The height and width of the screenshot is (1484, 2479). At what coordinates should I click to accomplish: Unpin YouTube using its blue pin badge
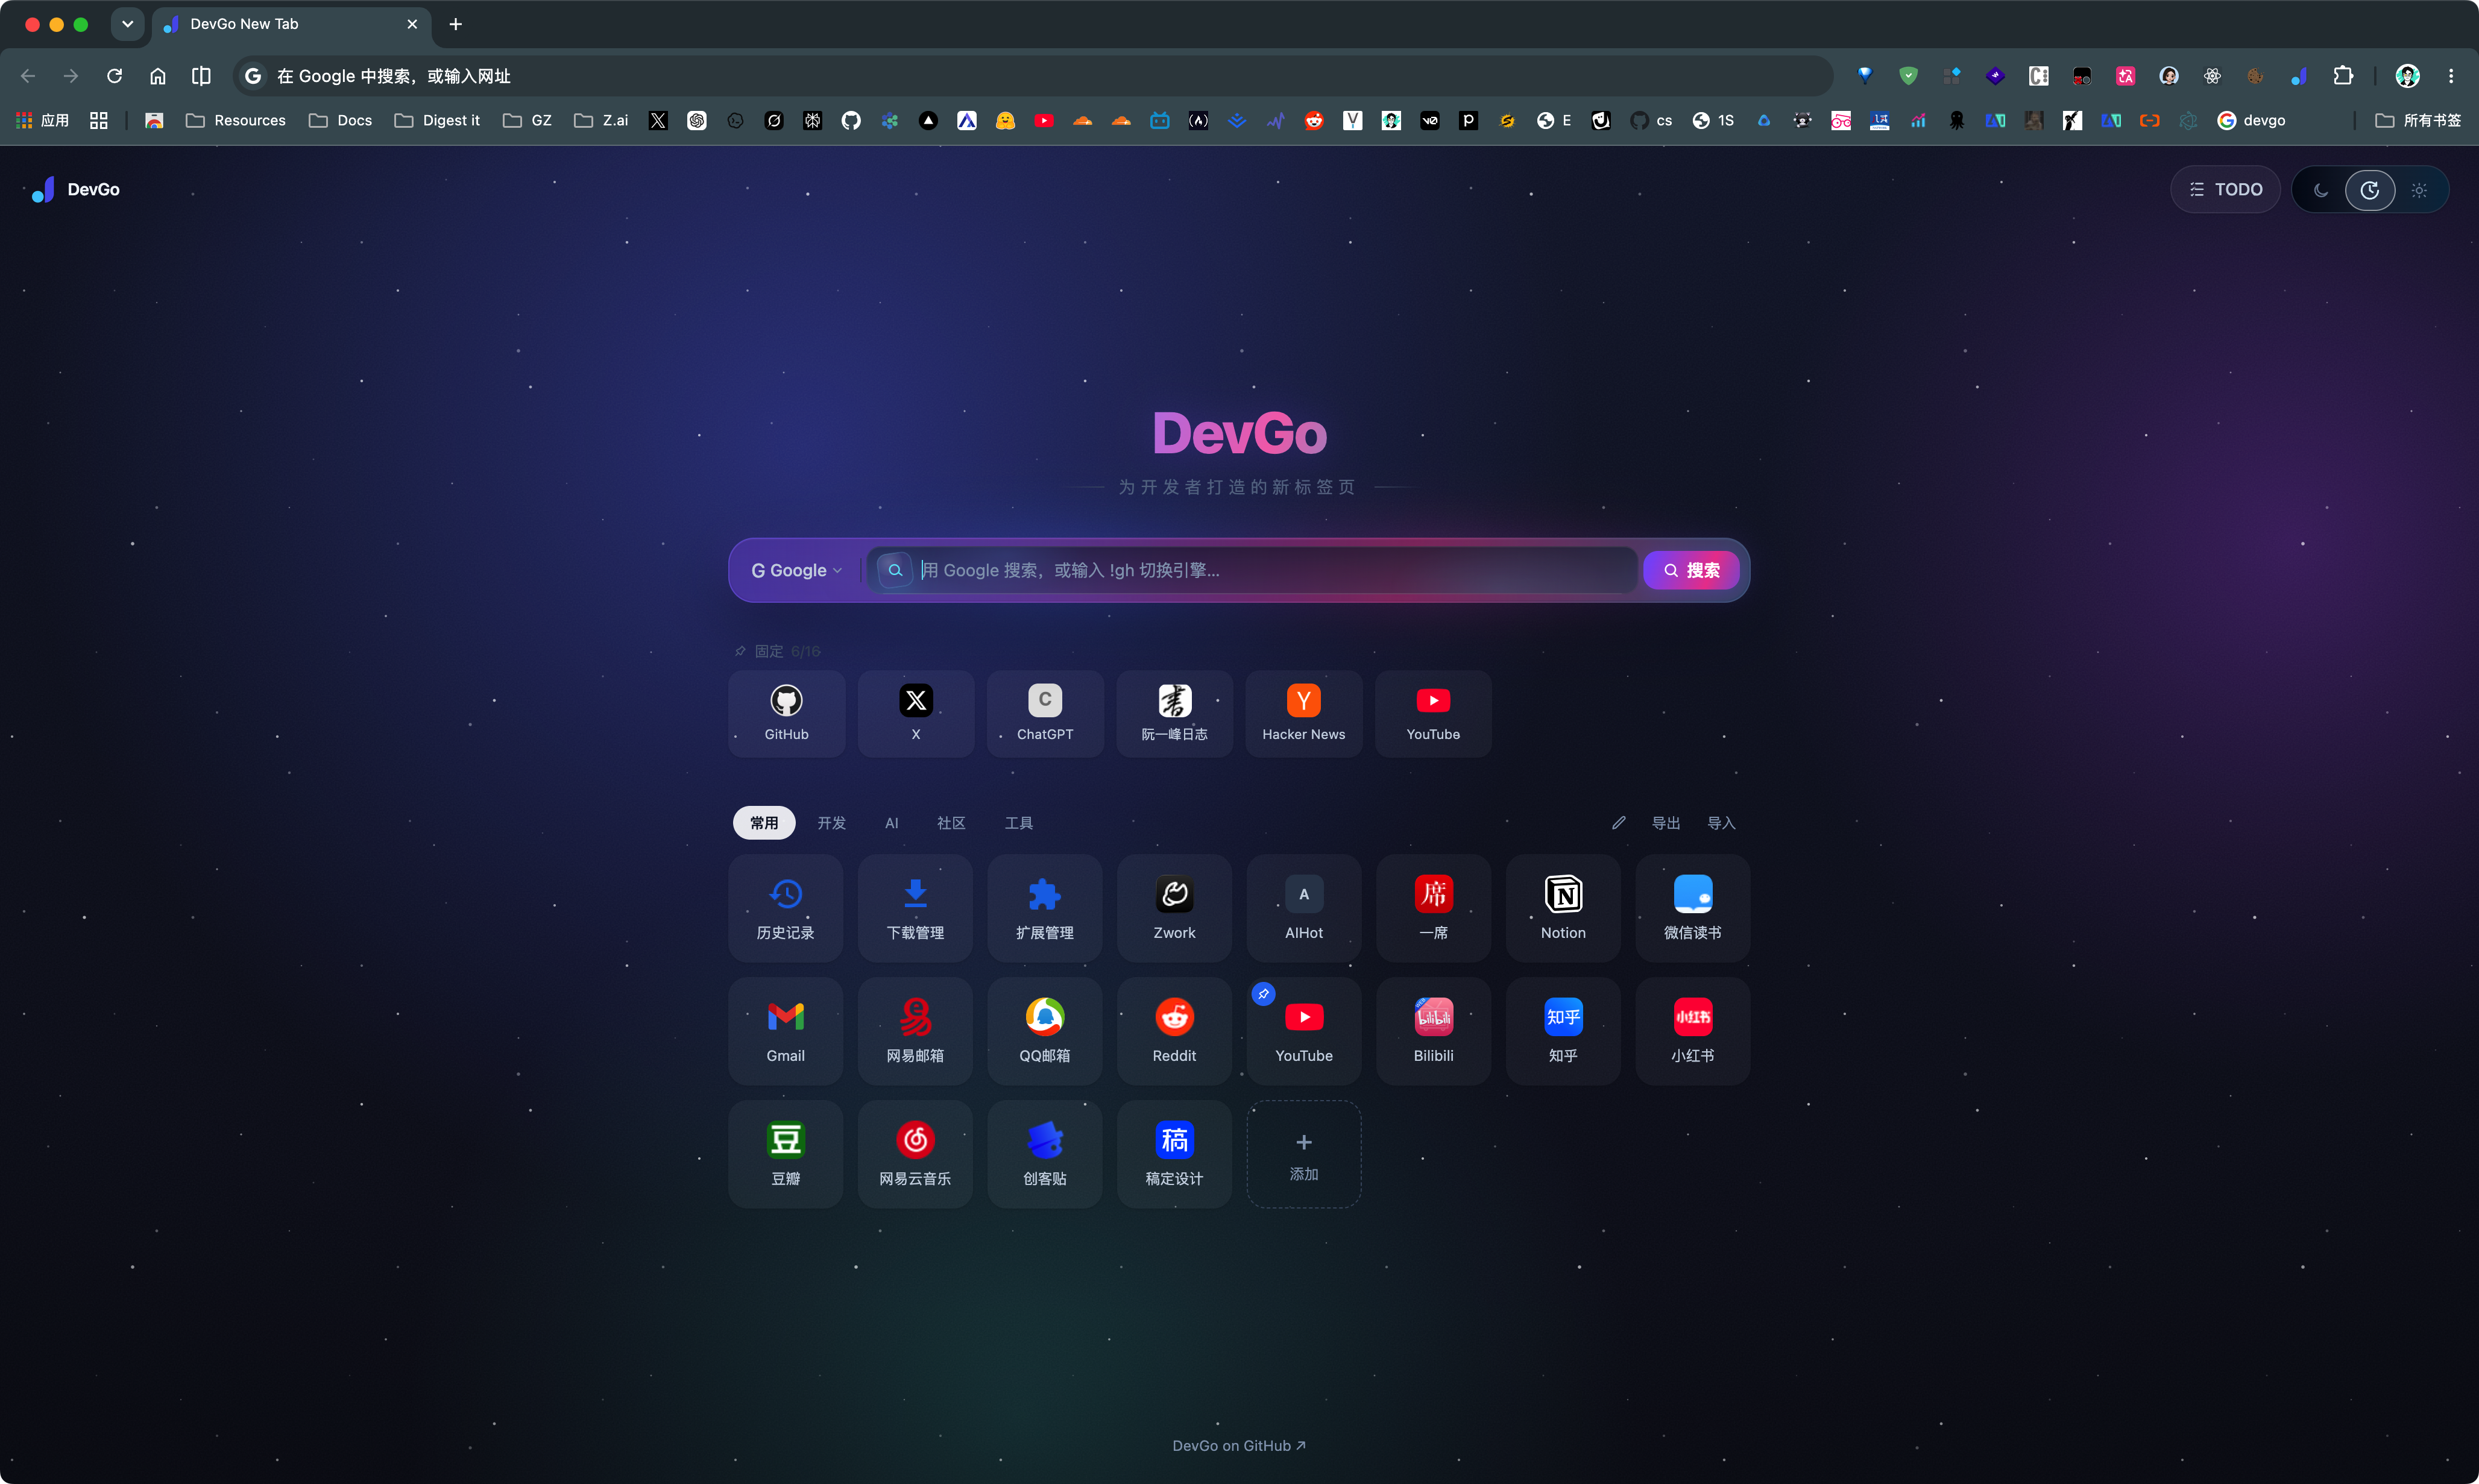coord(1263,994)
